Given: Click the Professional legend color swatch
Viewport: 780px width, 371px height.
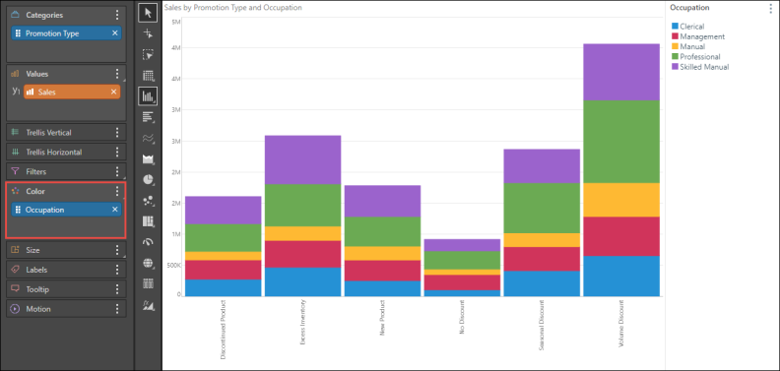Looking at the screenshot, I should pyautogui.click(x=675, y=57).
